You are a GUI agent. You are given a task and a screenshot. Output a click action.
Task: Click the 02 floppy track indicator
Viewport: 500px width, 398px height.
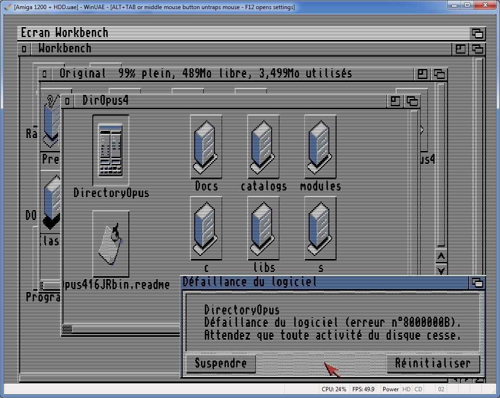441,389
